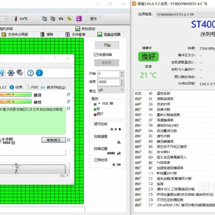Click the blue copy-to-clipboard icon in HD Tune toolbar

coord(44,18)
